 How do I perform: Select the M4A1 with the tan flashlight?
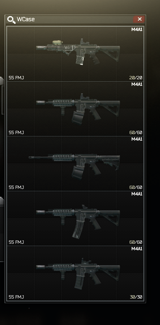(x=75, y=54)
